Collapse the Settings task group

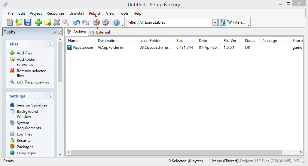click(x=50, y=96)
